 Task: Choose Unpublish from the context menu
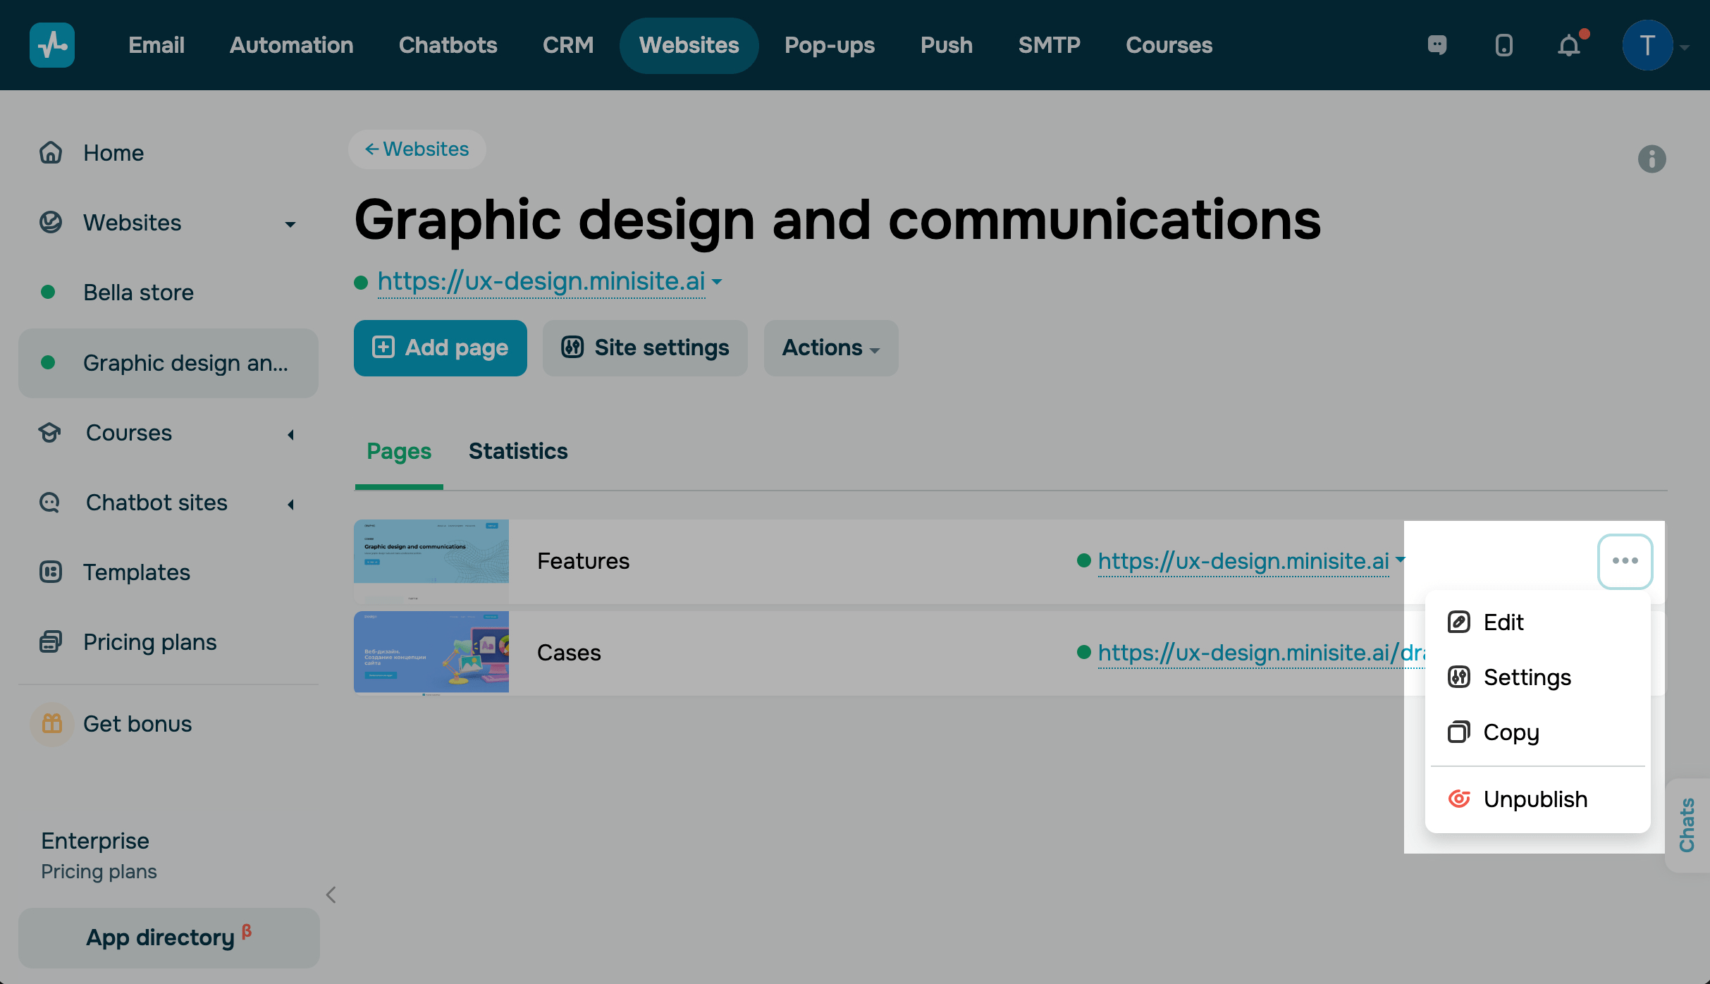pos(1535,799)
